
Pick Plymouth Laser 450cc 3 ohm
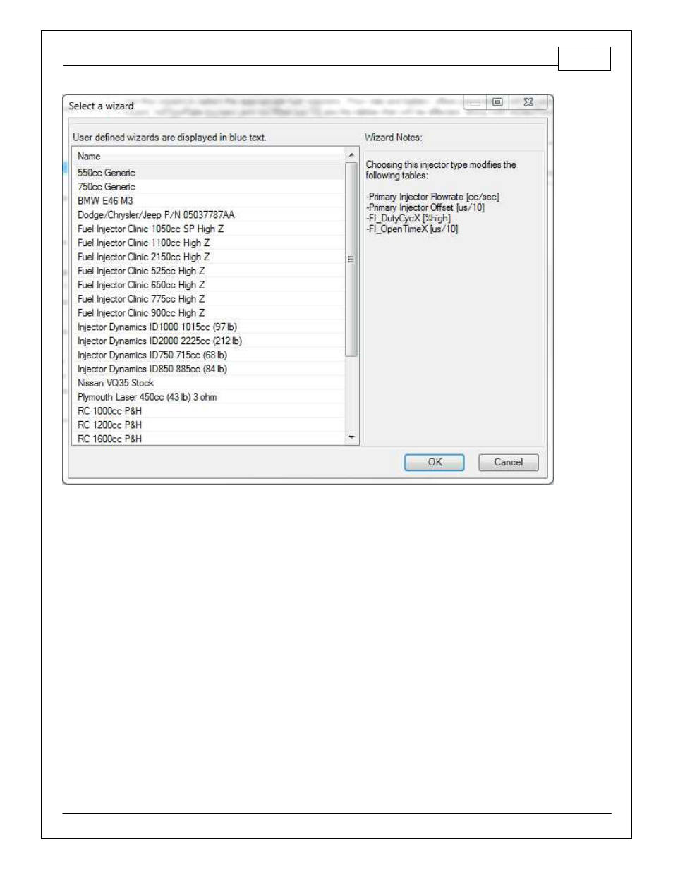tap(208, 397)
